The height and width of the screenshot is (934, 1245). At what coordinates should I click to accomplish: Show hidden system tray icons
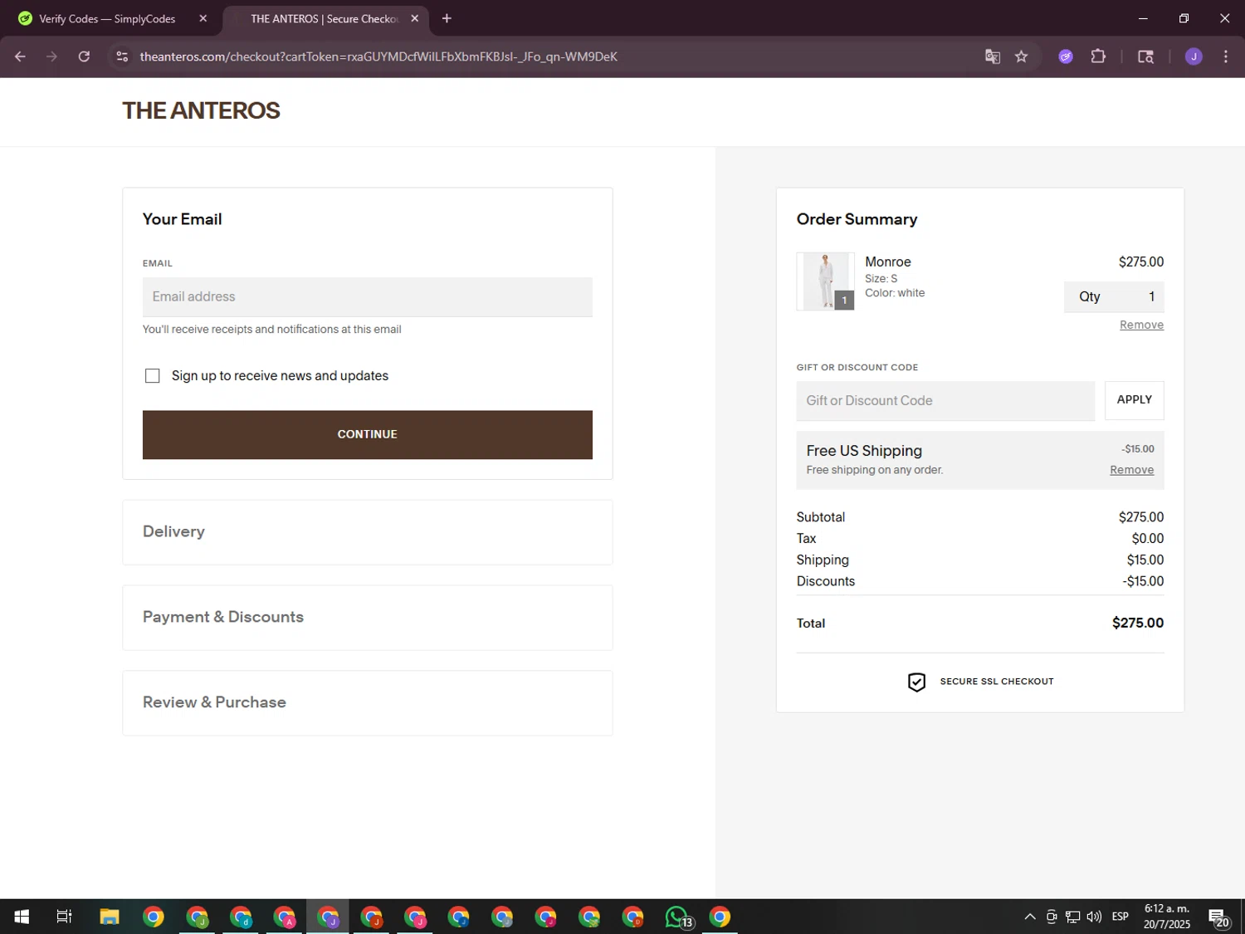tap(1029, 917)
